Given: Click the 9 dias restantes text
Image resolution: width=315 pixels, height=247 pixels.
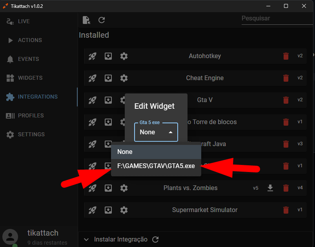Looking at the screenshot, I should (47, 243).
